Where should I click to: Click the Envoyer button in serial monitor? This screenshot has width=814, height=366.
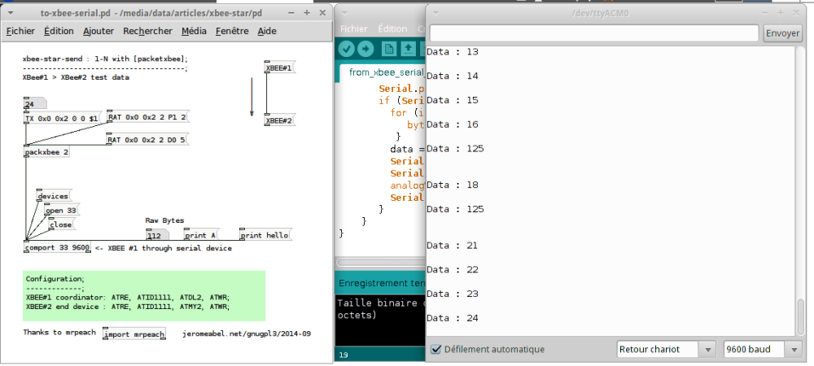782,33
